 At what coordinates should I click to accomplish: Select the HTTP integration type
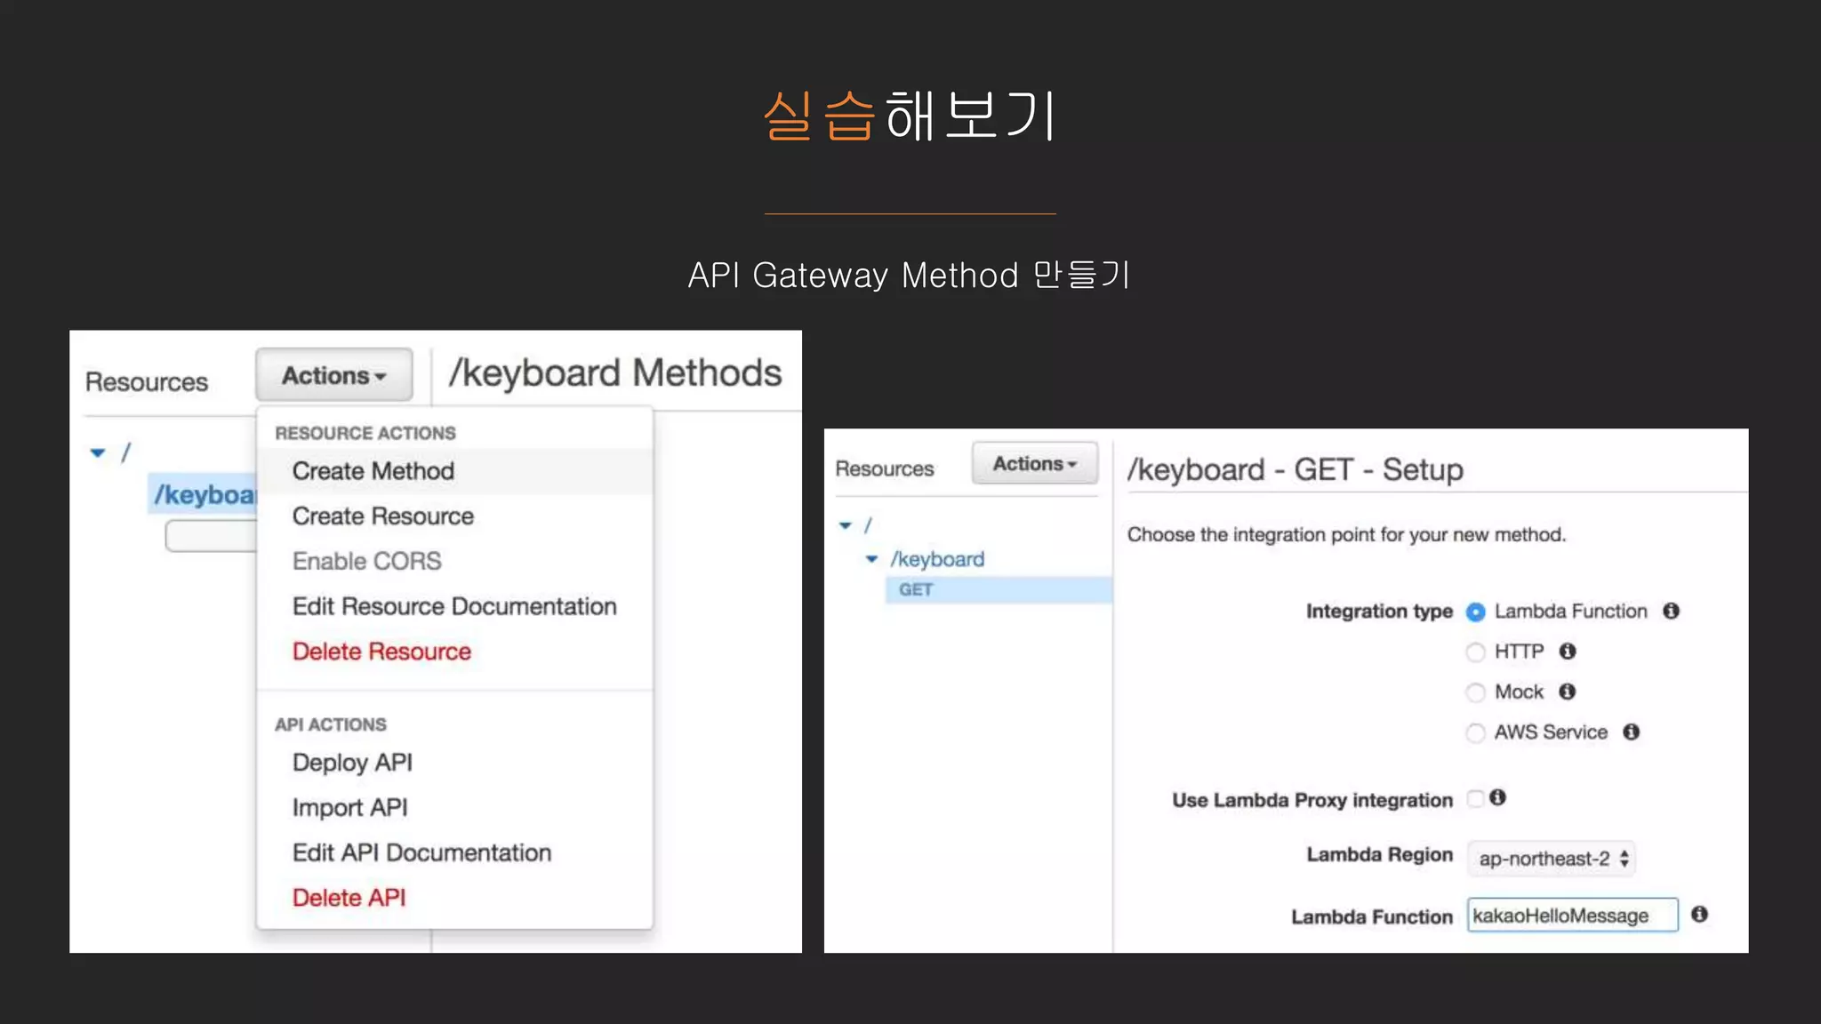pos(1476,652)
